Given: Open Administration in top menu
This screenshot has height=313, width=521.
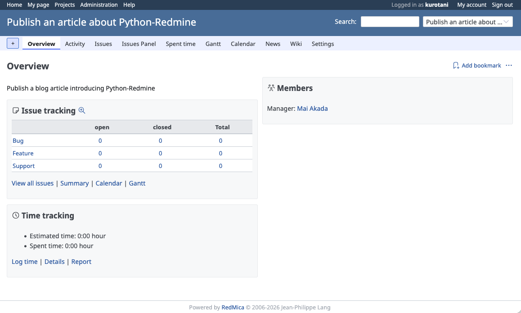Looking at the screenshot, I should 99,5.
